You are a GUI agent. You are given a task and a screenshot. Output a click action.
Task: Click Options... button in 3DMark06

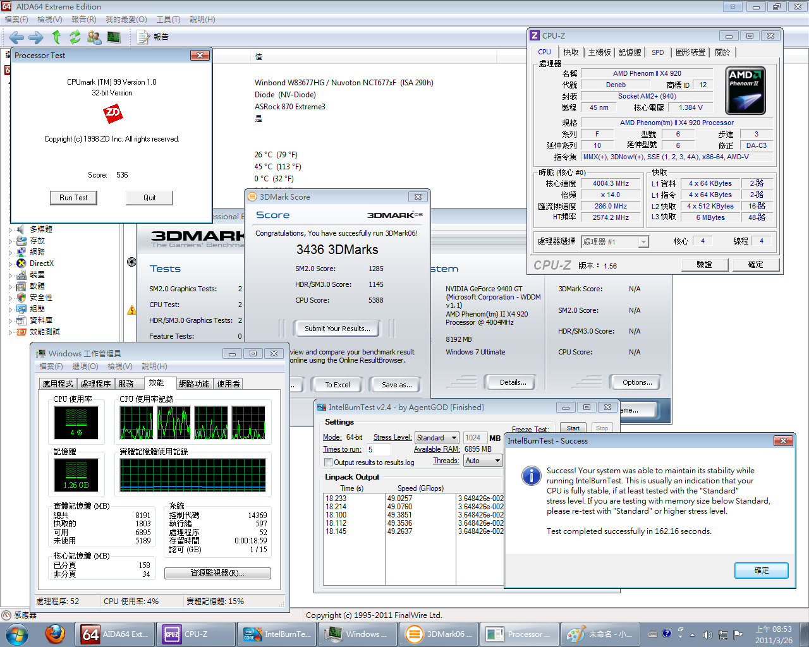pyautogui.click(x=637, y=382)
